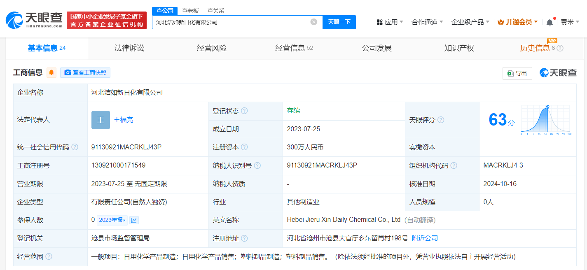The width and height of the screenshot is (587, 270).
Task: Click approval date 2024-10-16
Action: point(500,184)
